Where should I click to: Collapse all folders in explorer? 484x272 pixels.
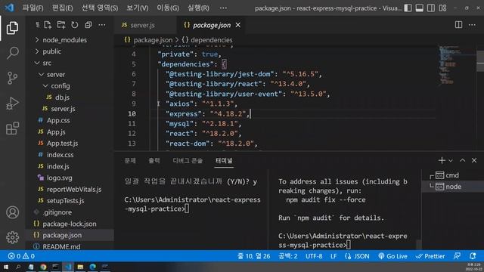point(88,25)
